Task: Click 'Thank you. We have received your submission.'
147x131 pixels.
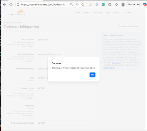Action: (73, 68)
